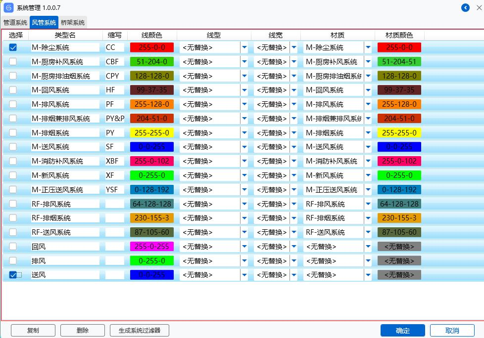This screenshot has width=484, height=338.
Task: Open 线型 dropdown for M-厨房补风系统
Action: point(244,62)
